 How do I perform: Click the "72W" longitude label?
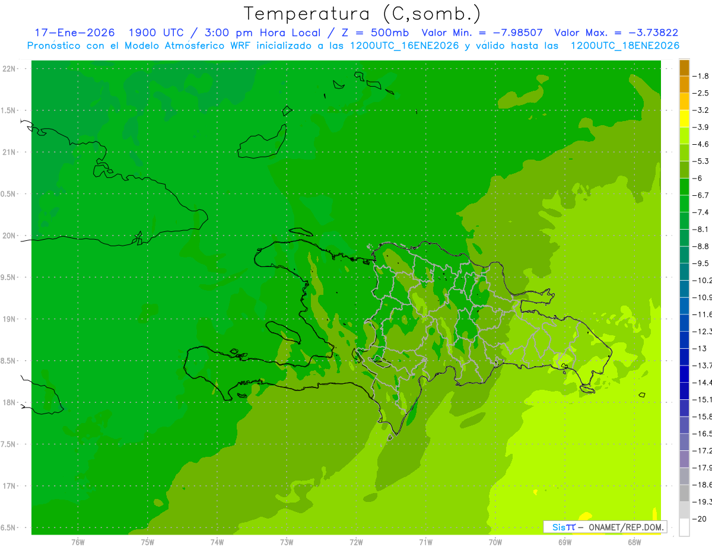click(x=356, y=542)
